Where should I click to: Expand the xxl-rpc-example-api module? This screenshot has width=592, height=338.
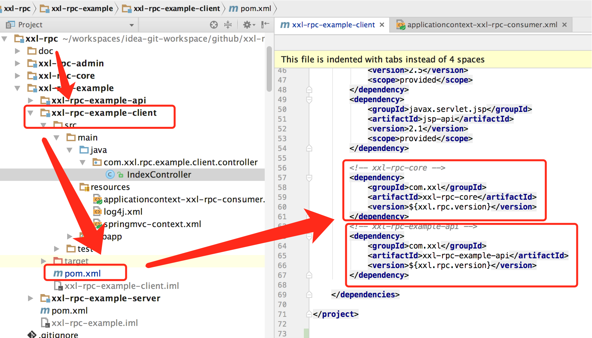[31, 101]
